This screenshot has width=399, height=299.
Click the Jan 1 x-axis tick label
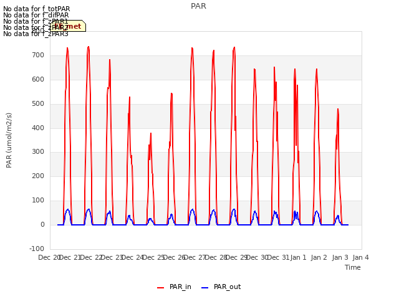(298, 257)
